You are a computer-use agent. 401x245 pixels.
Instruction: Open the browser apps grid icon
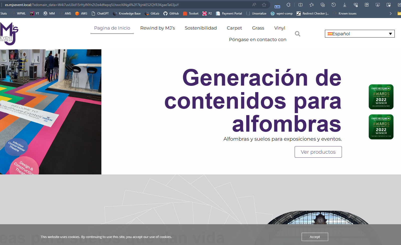click(367, 5)
